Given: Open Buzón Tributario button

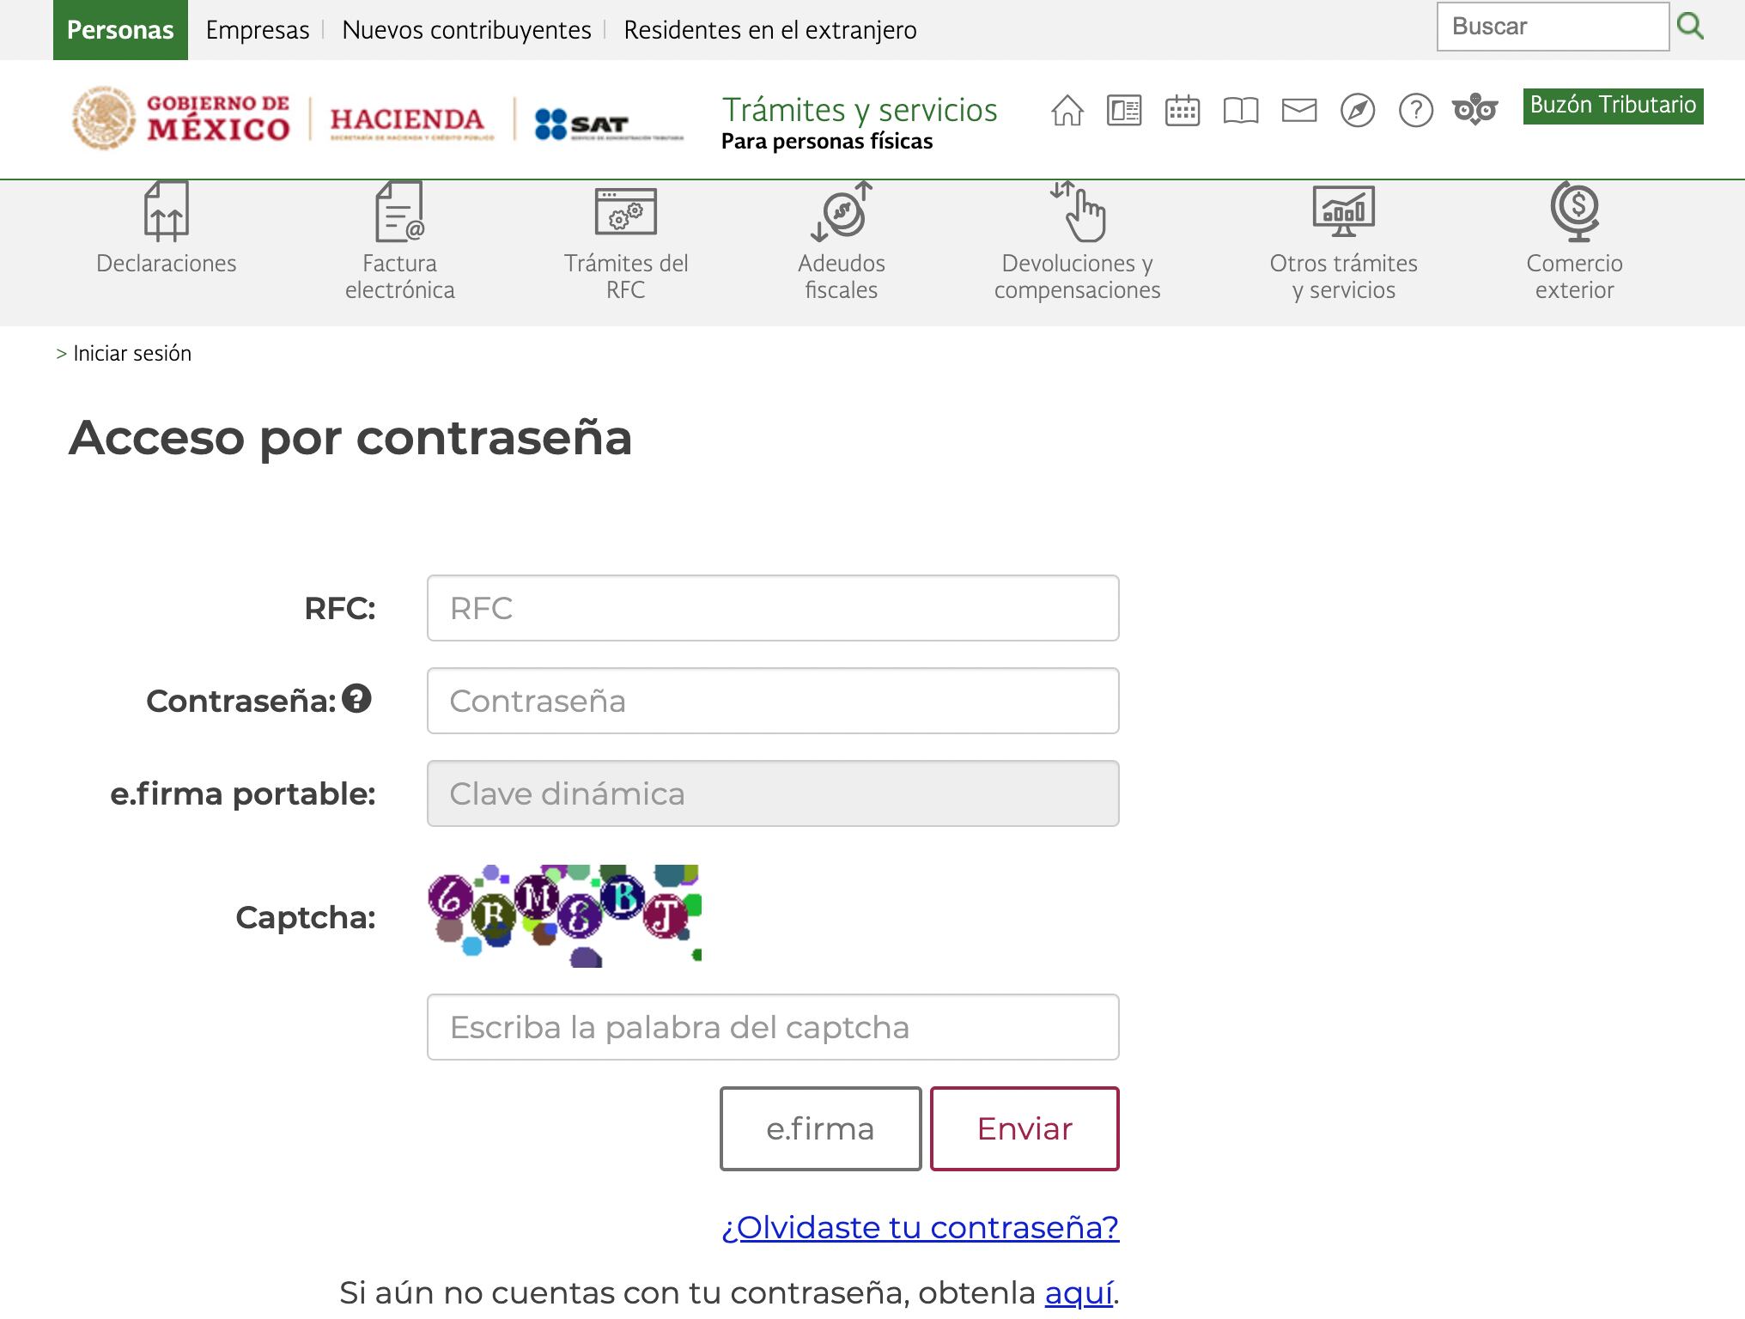Looking at the screenshot, I should coord(1612,106).
